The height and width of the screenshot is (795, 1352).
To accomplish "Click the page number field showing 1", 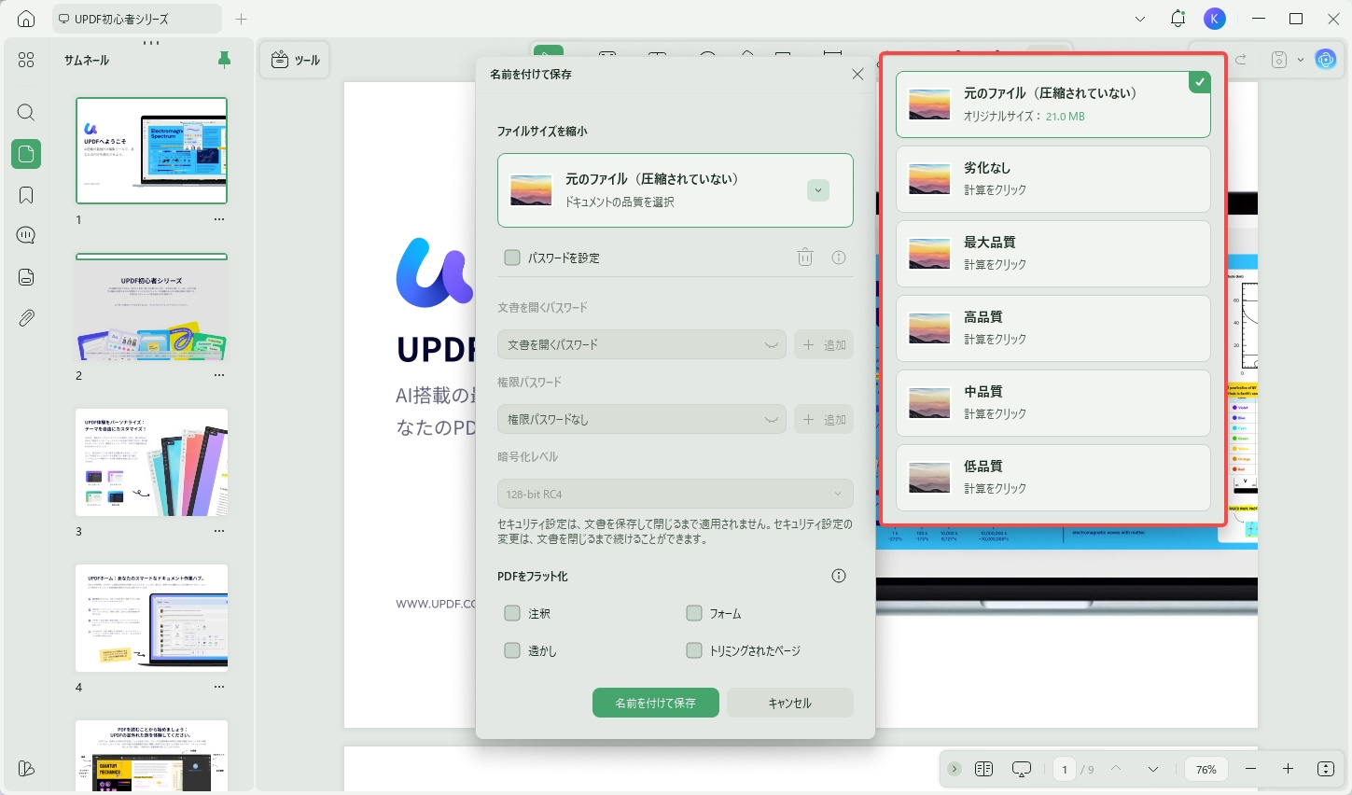I will click(1065, 769).
